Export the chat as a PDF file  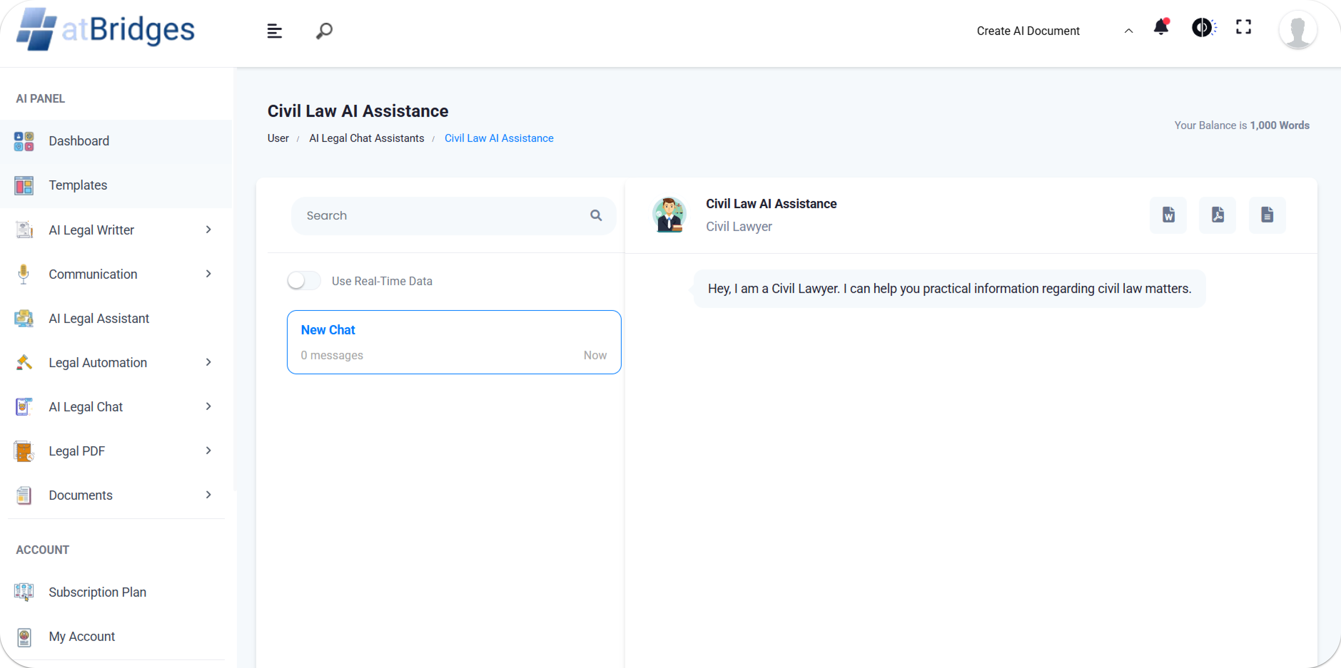click(x=1218, y=215)
